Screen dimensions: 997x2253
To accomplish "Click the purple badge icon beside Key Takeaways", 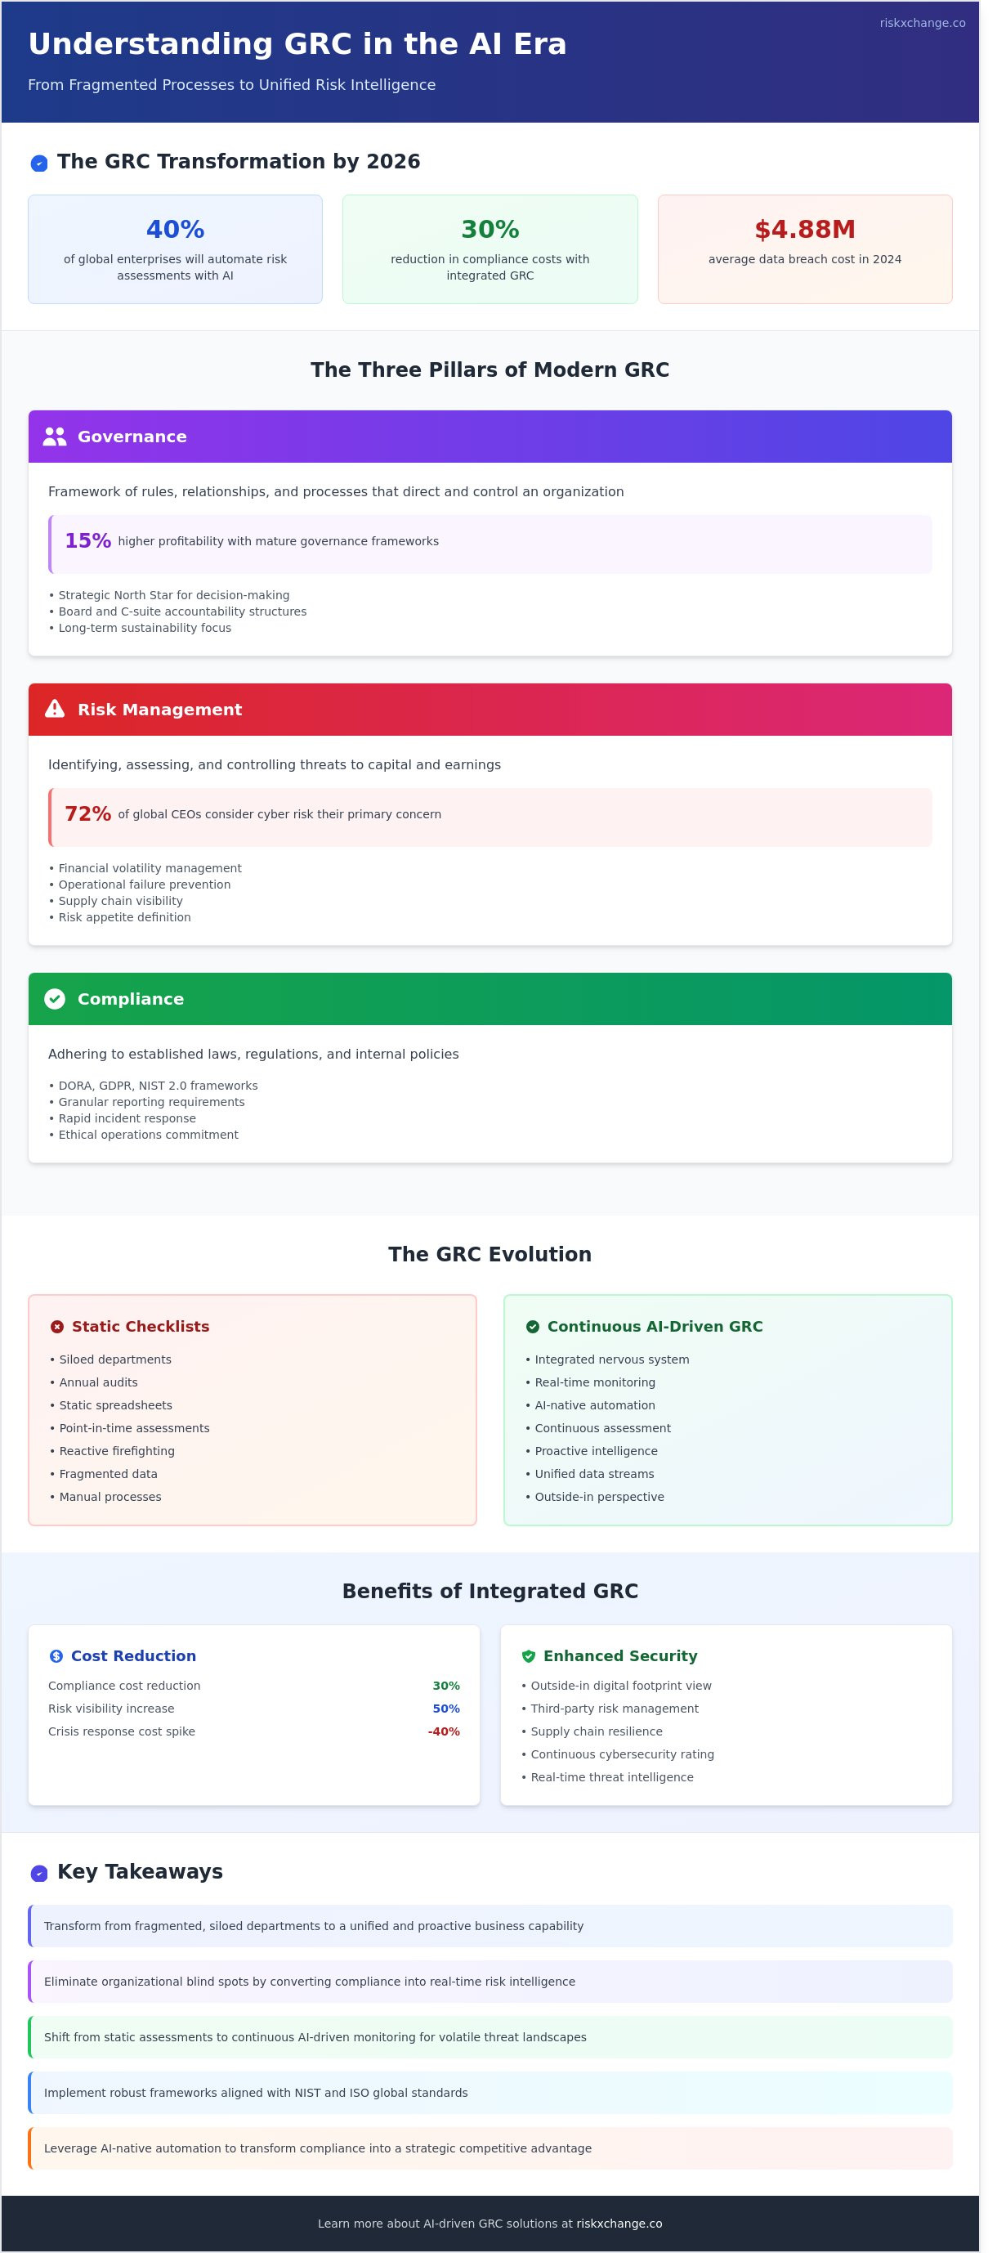I will tap(39, 1874).
